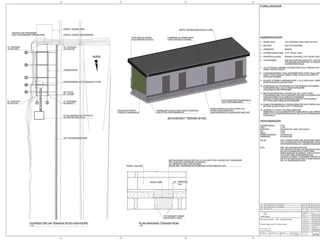
Task: Click the label 'EKSIST. KULVERT'
Action: point(135,166)
